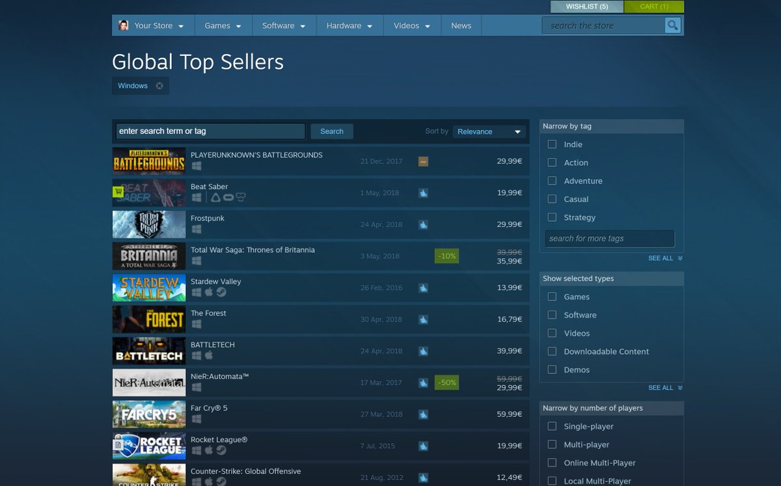Check the Strategy tag checkbox
Screen dimensions: 781x486
552,217
